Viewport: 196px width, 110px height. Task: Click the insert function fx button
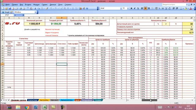tap(23, 15)
